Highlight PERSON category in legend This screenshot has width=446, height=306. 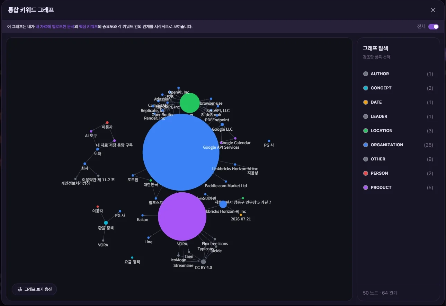click(398, 173)
